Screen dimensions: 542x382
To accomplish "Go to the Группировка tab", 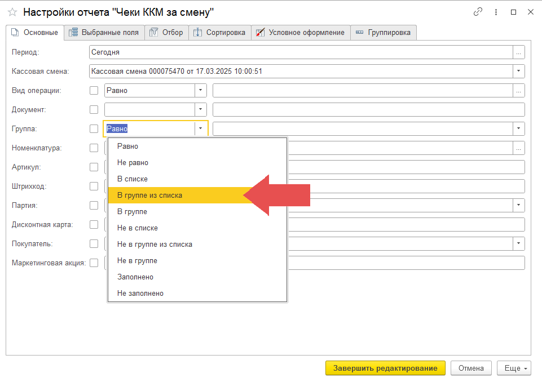I will (x=385, y=33).
